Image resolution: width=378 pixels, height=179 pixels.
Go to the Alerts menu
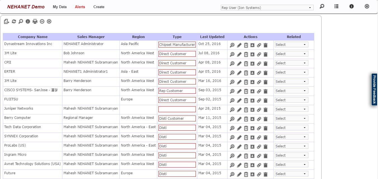[80, 7]
